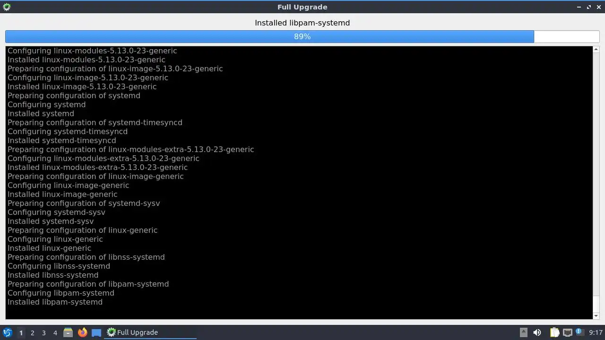Click log line 'Preparing configuration of systemd'

(x=74, y=95)
